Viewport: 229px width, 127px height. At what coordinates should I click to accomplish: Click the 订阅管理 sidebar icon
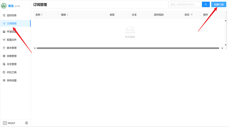tap(4, 23)
